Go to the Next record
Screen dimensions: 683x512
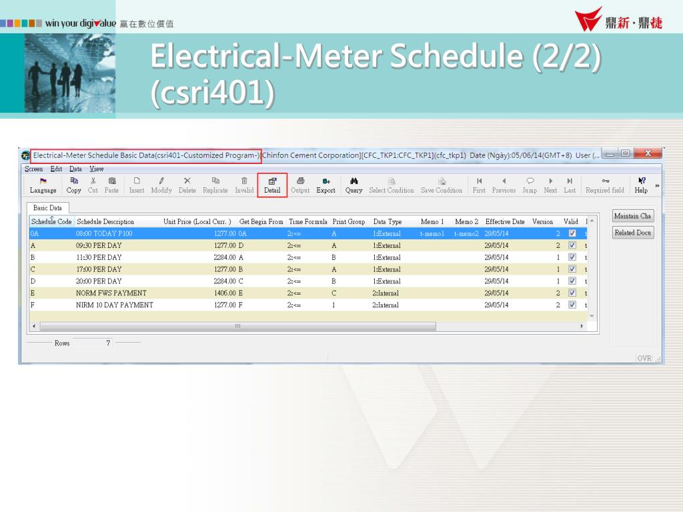tap(550, 185)
